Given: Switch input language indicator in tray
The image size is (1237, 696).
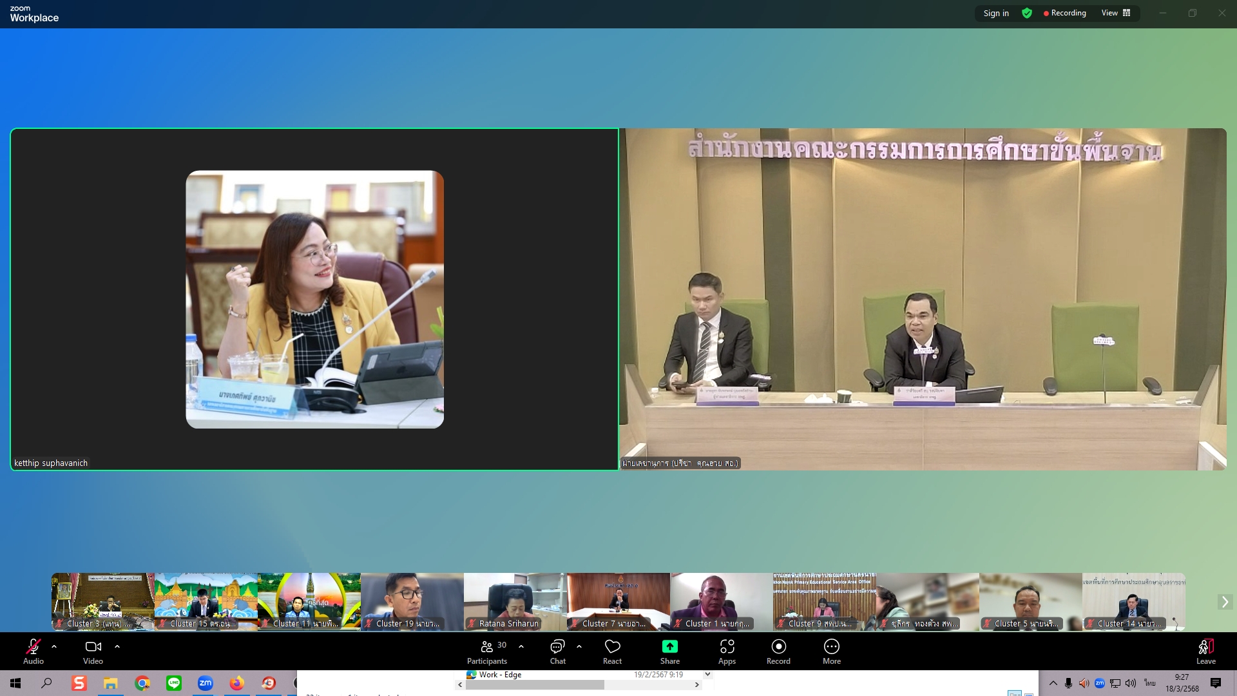Looking at the screenshot, I should [1150, 683].
